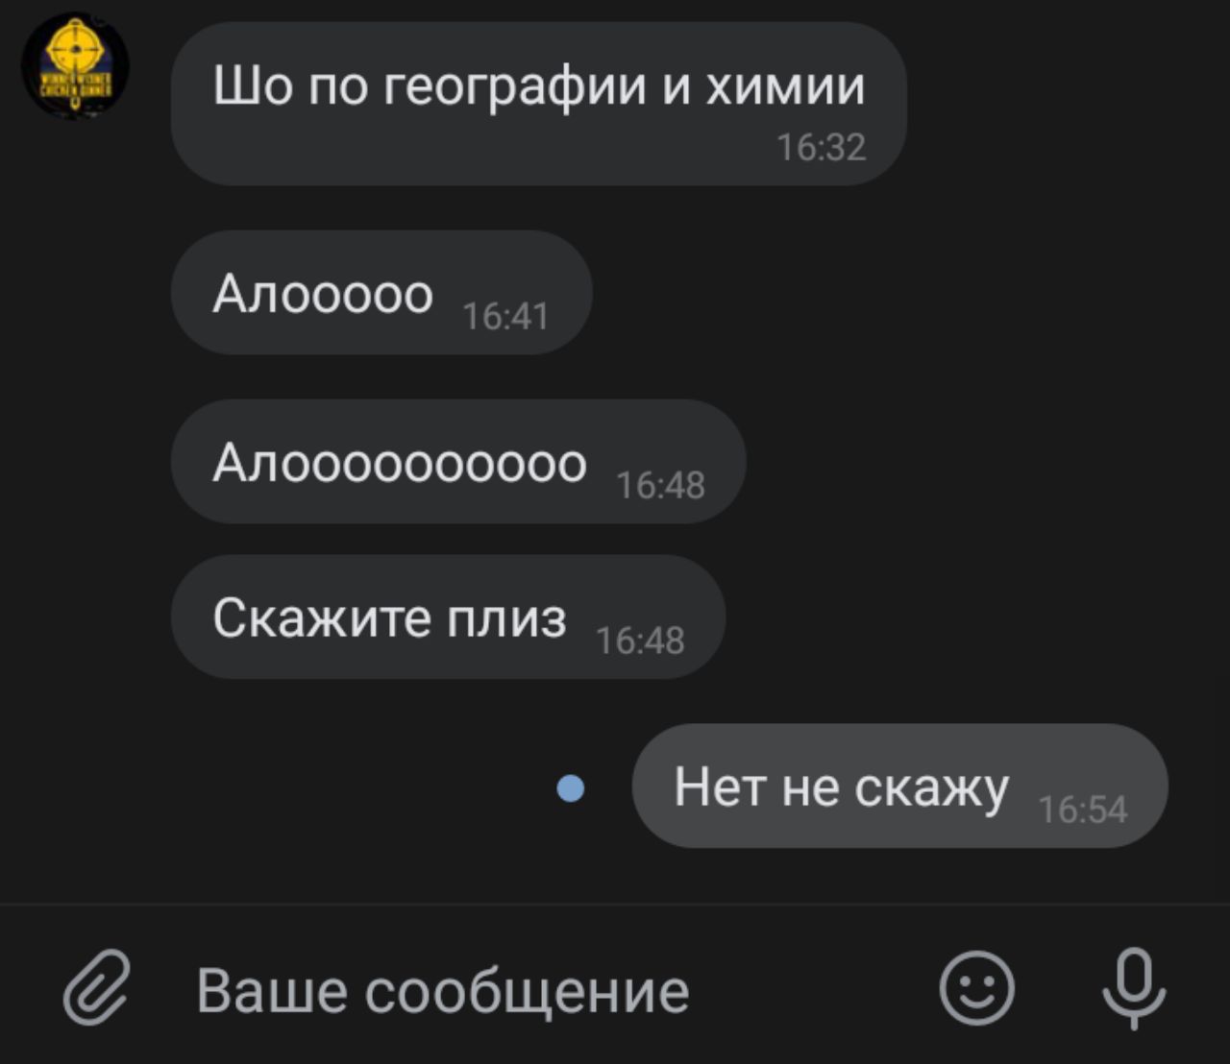Tap the blue unread dot indicator

click(x=571, y=788)
